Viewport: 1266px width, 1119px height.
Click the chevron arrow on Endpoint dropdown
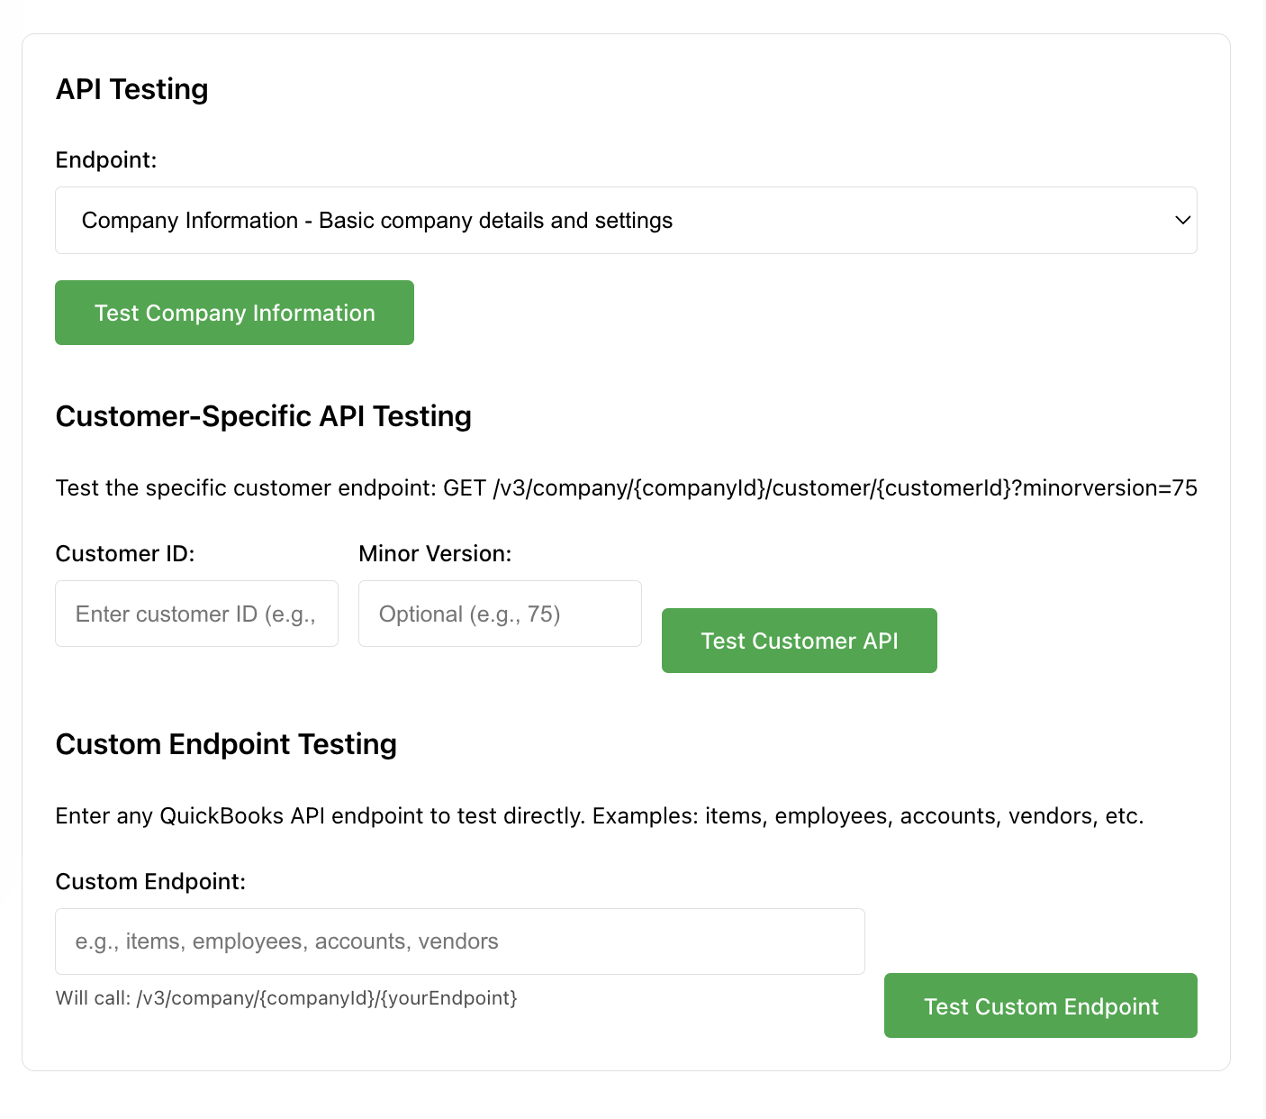tap(1182, 221)
